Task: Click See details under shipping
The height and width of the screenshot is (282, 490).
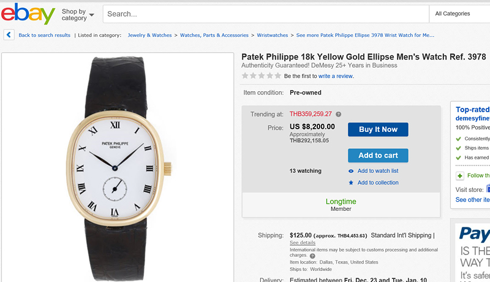Action: pos(303,243)
